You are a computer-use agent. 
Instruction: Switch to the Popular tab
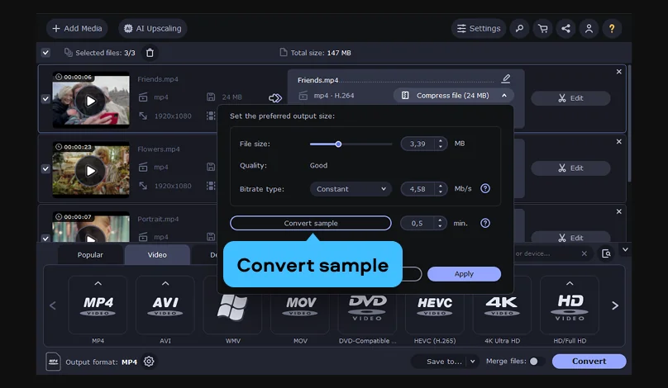pyautogui.click(x=90, y=254)
